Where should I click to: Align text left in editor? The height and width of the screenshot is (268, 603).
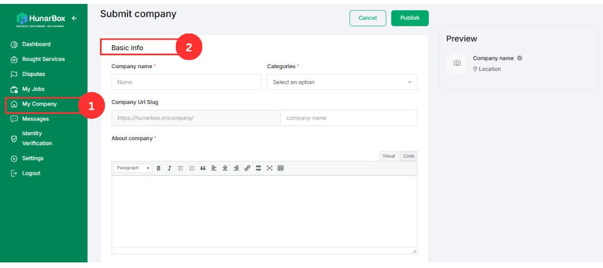click(214, 168)
